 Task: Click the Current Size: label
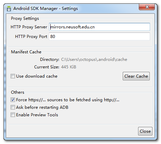[47, 67]
